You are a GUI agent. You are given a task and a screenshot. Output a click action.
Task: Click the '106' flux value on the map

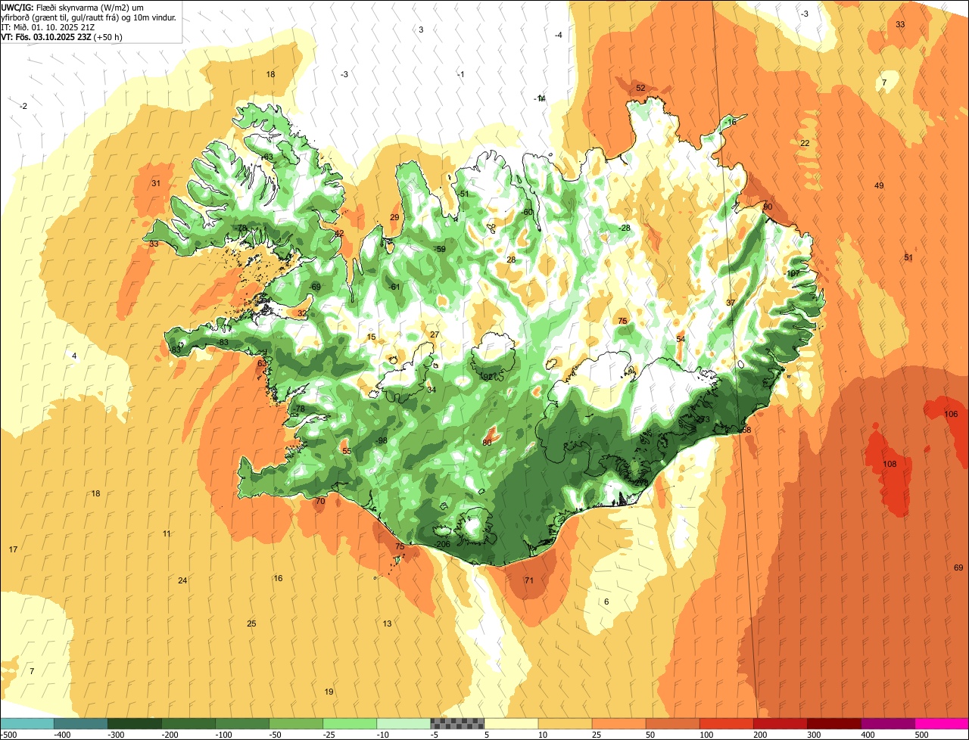click(x=951, y=414)
